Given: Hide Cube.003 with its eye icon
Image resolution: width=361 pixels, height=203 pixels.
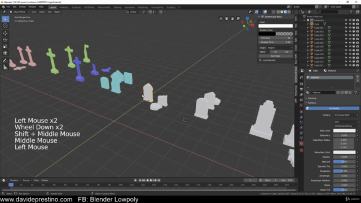Looking at the screenshot, I should pos(350,35).
